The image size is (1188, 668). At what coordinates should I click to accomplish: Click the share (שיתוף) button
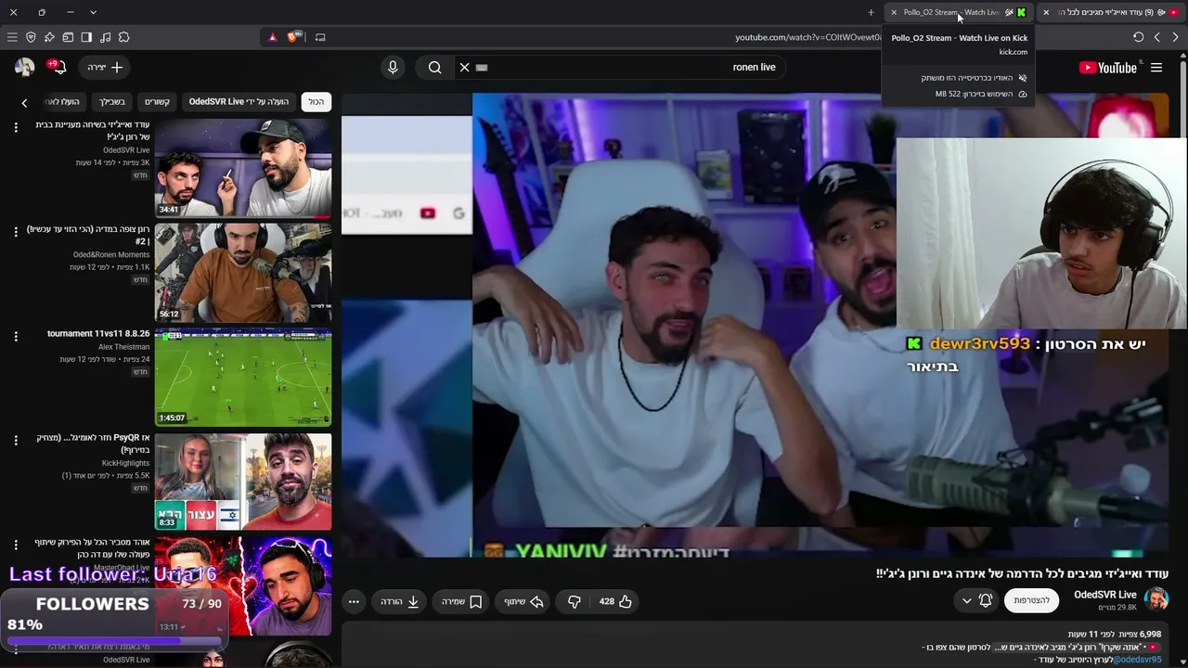(523, 601)
